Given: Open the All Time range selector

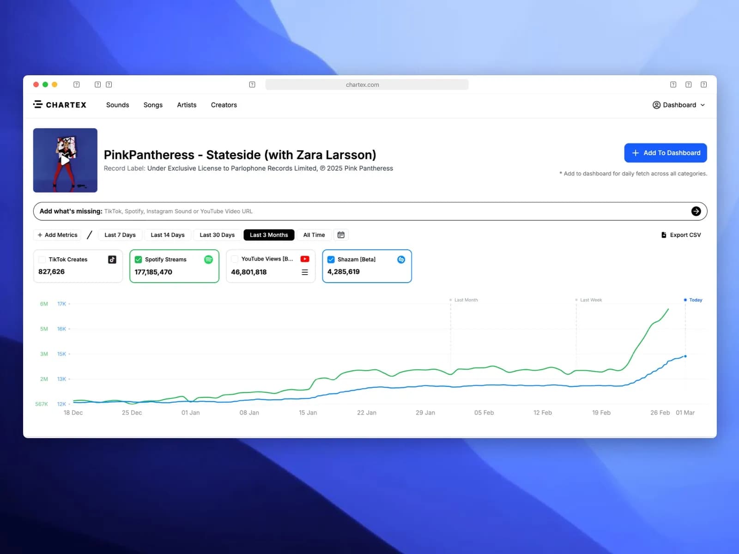Looking at the screenshot, I should 314,235.
